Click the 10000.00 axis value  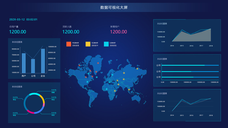coord(15,72)
